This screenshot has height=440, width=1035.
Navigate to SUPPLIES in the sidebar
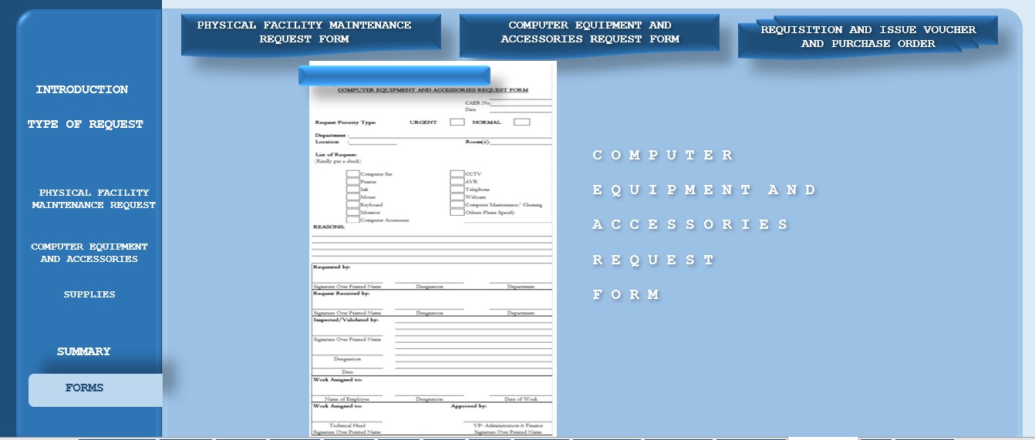[89, 294]
